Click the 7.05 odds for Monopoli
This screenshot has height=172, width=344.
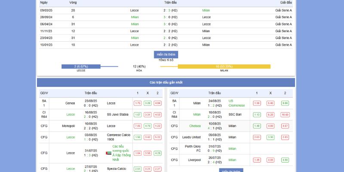coord(138,126)
